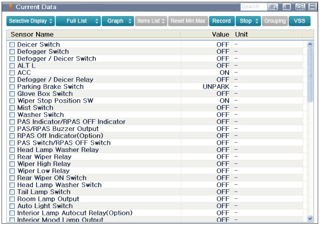Expand the Full List dropdown
This screenshot has width=320, height=225.
78,21
